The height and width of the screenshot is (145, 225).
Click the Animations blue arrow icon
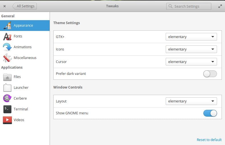7,47
